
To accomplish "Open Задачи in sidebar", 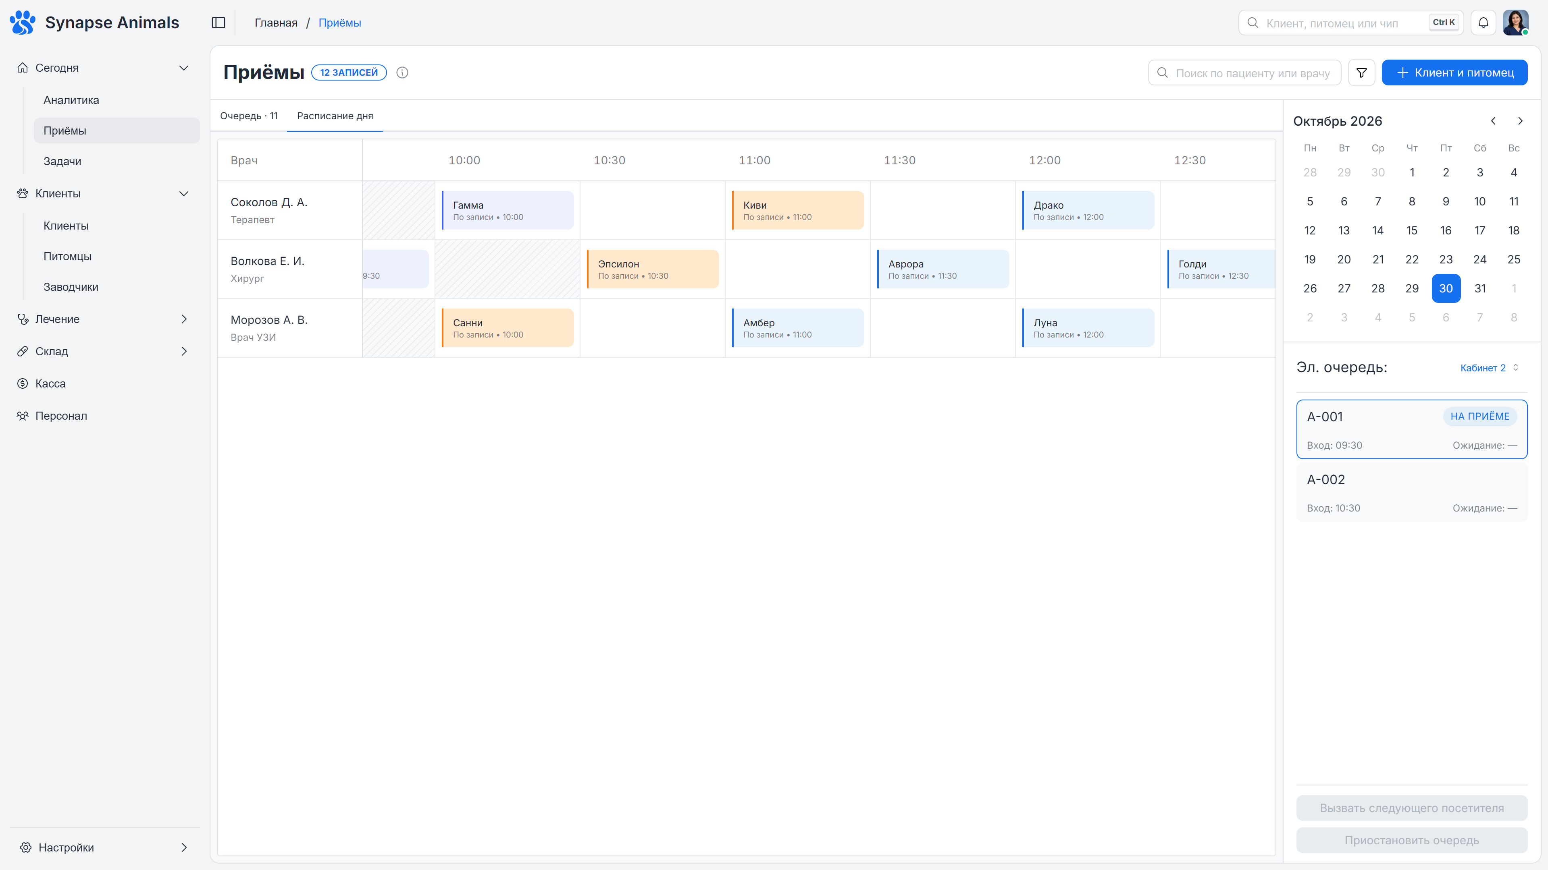I will coord(117,161).
